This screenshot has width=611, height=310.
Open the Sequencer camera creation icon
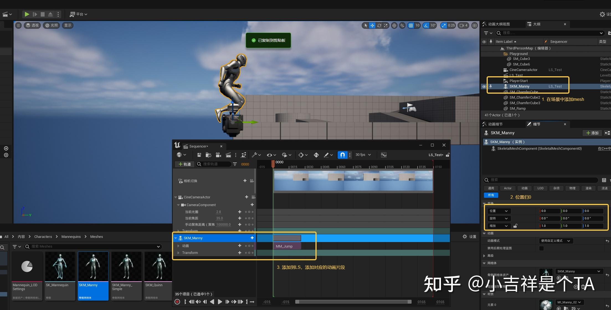coord(219,155)
